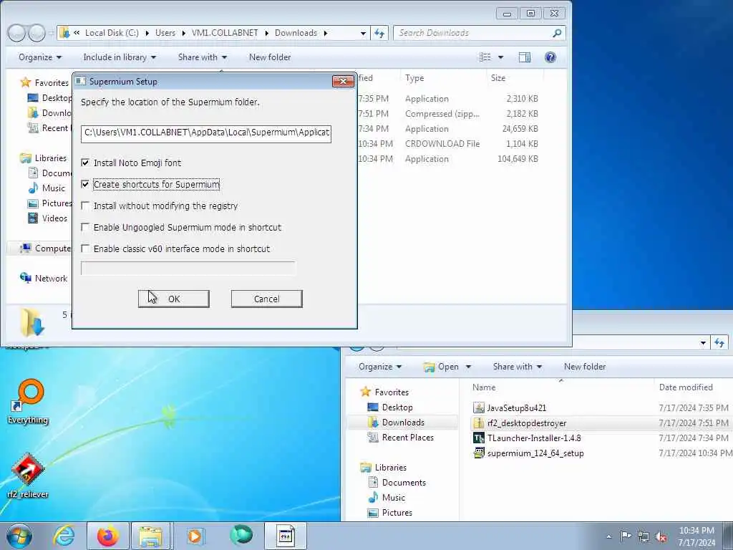Launch Firefox from taskbar
This screenshot has width=733, height=550.
[x=108, y=536]
